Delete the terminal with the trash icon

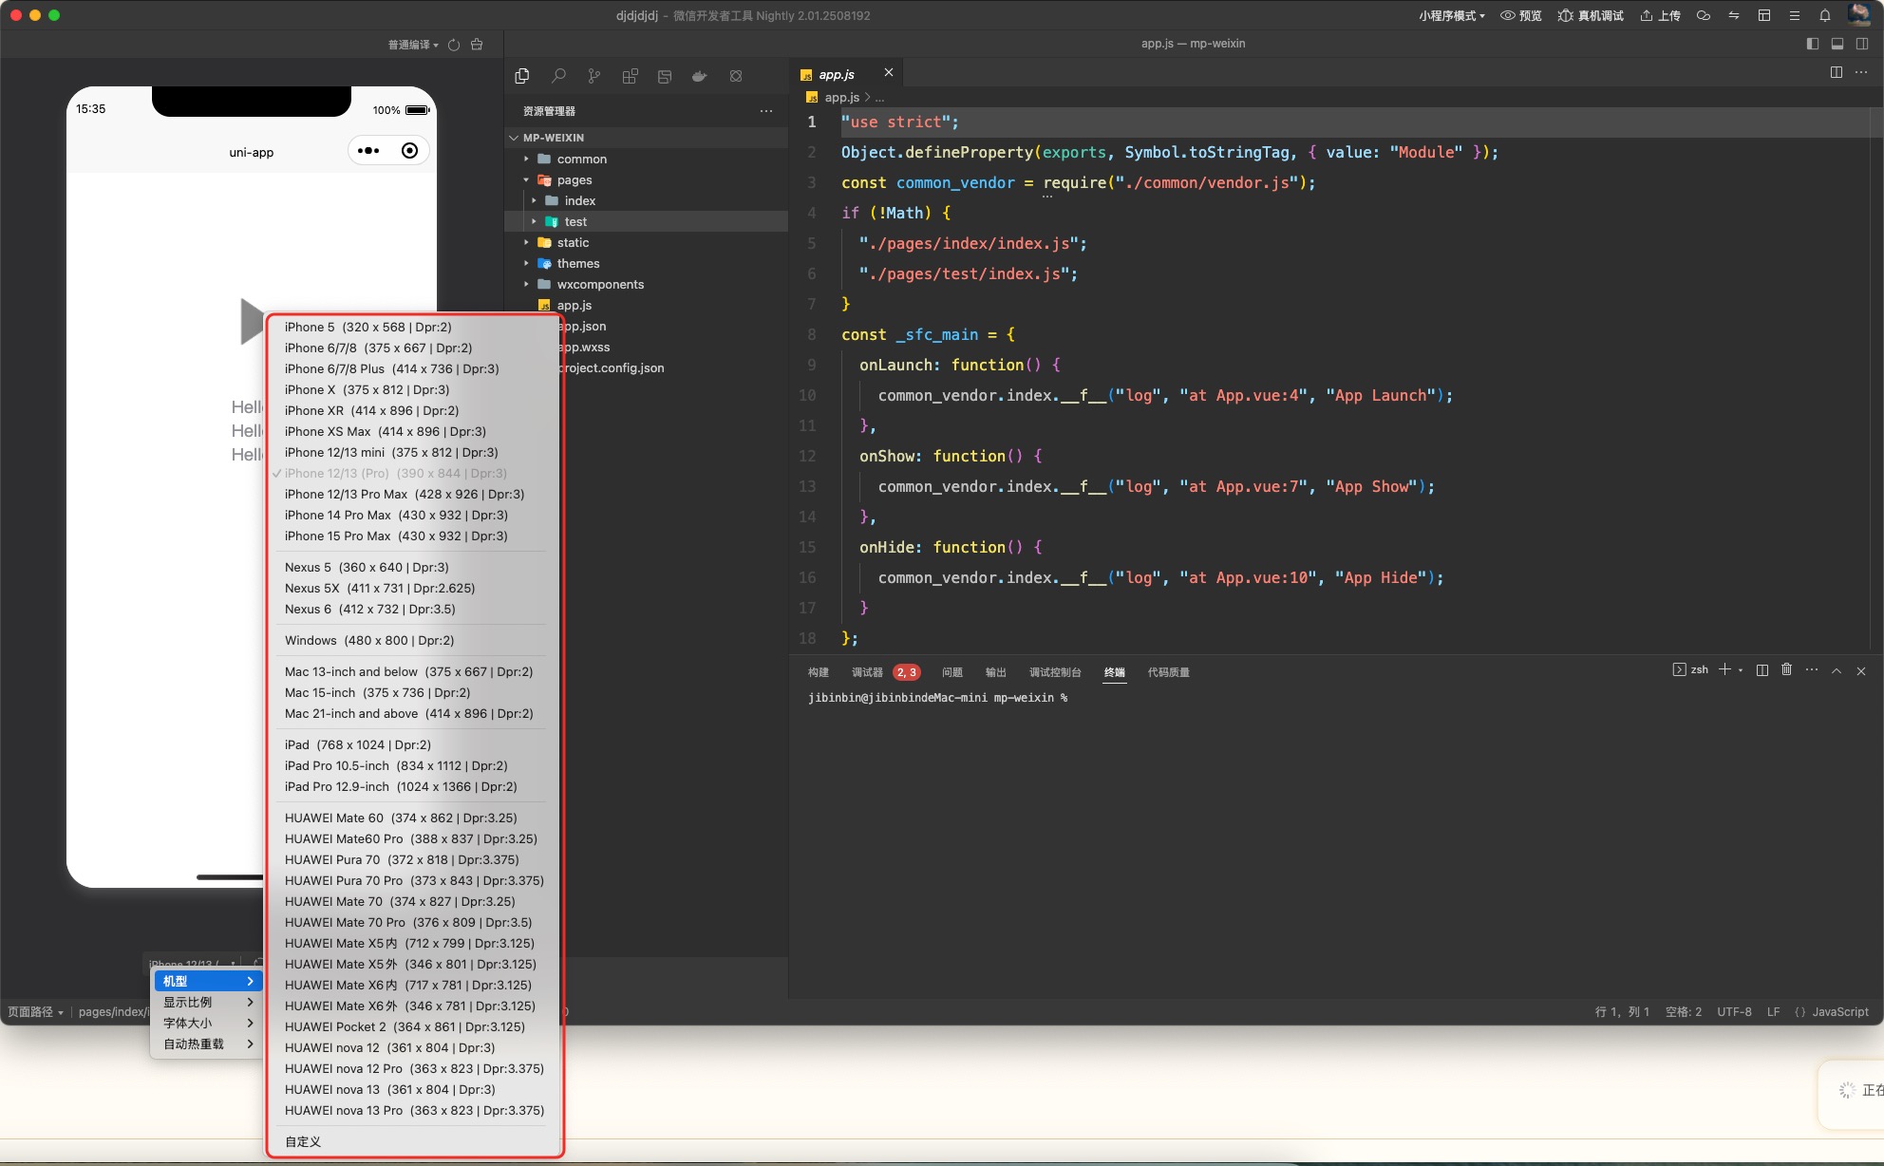1786,670
